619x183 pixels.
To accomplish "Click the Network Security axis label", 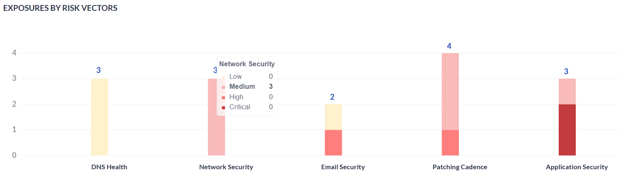I will [x=226, y=167].
